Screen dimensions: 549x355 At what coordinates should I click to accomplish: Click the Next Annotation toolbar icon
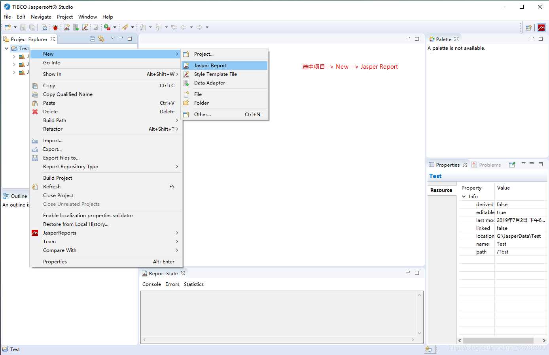tap(143, 27)
